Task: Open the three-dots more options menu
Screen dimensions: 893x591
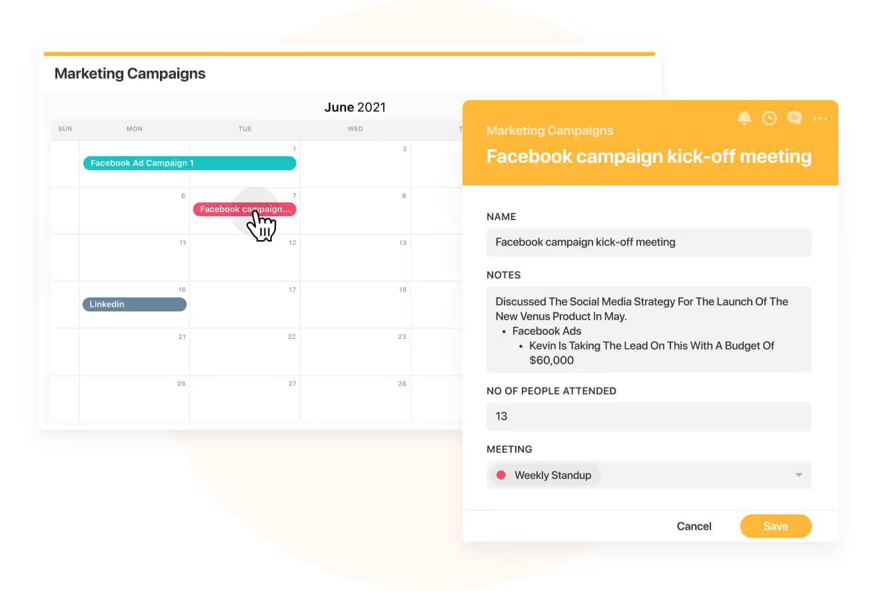Action: click(820, 119)
